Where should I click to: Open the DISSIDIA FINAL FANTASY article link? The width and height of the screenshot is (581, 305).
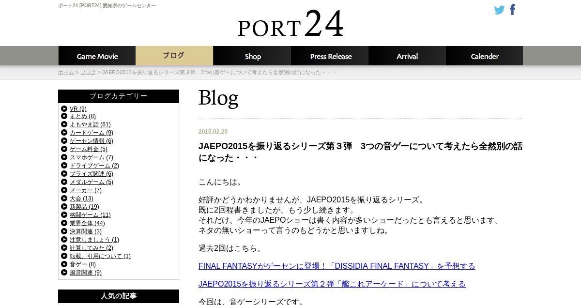pos(337,266)
